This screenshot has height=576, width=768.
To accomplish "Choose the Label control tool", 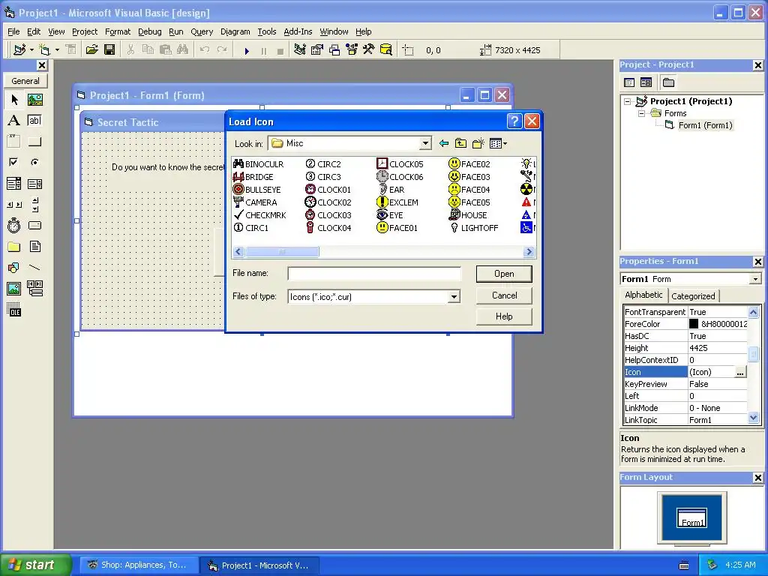I will 14,121.
